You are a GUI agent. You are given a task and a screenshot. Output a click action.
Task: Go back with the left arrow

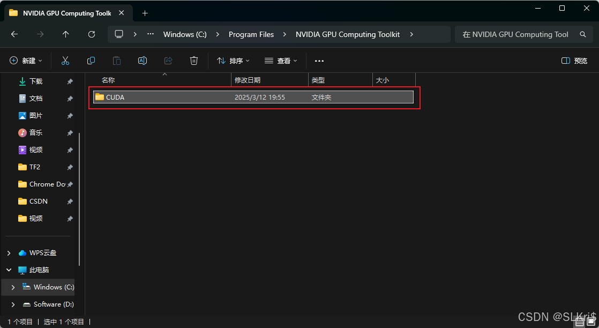[x=14, y=34]
